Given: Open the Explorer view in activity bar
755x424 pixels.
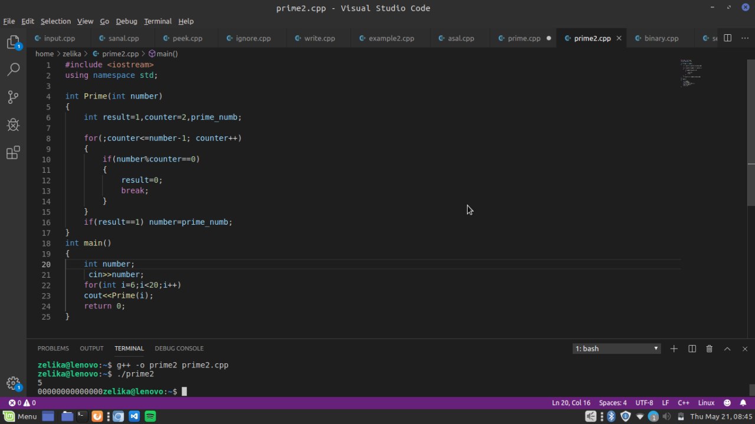Looking at the screenshot, I should [13, 42].
